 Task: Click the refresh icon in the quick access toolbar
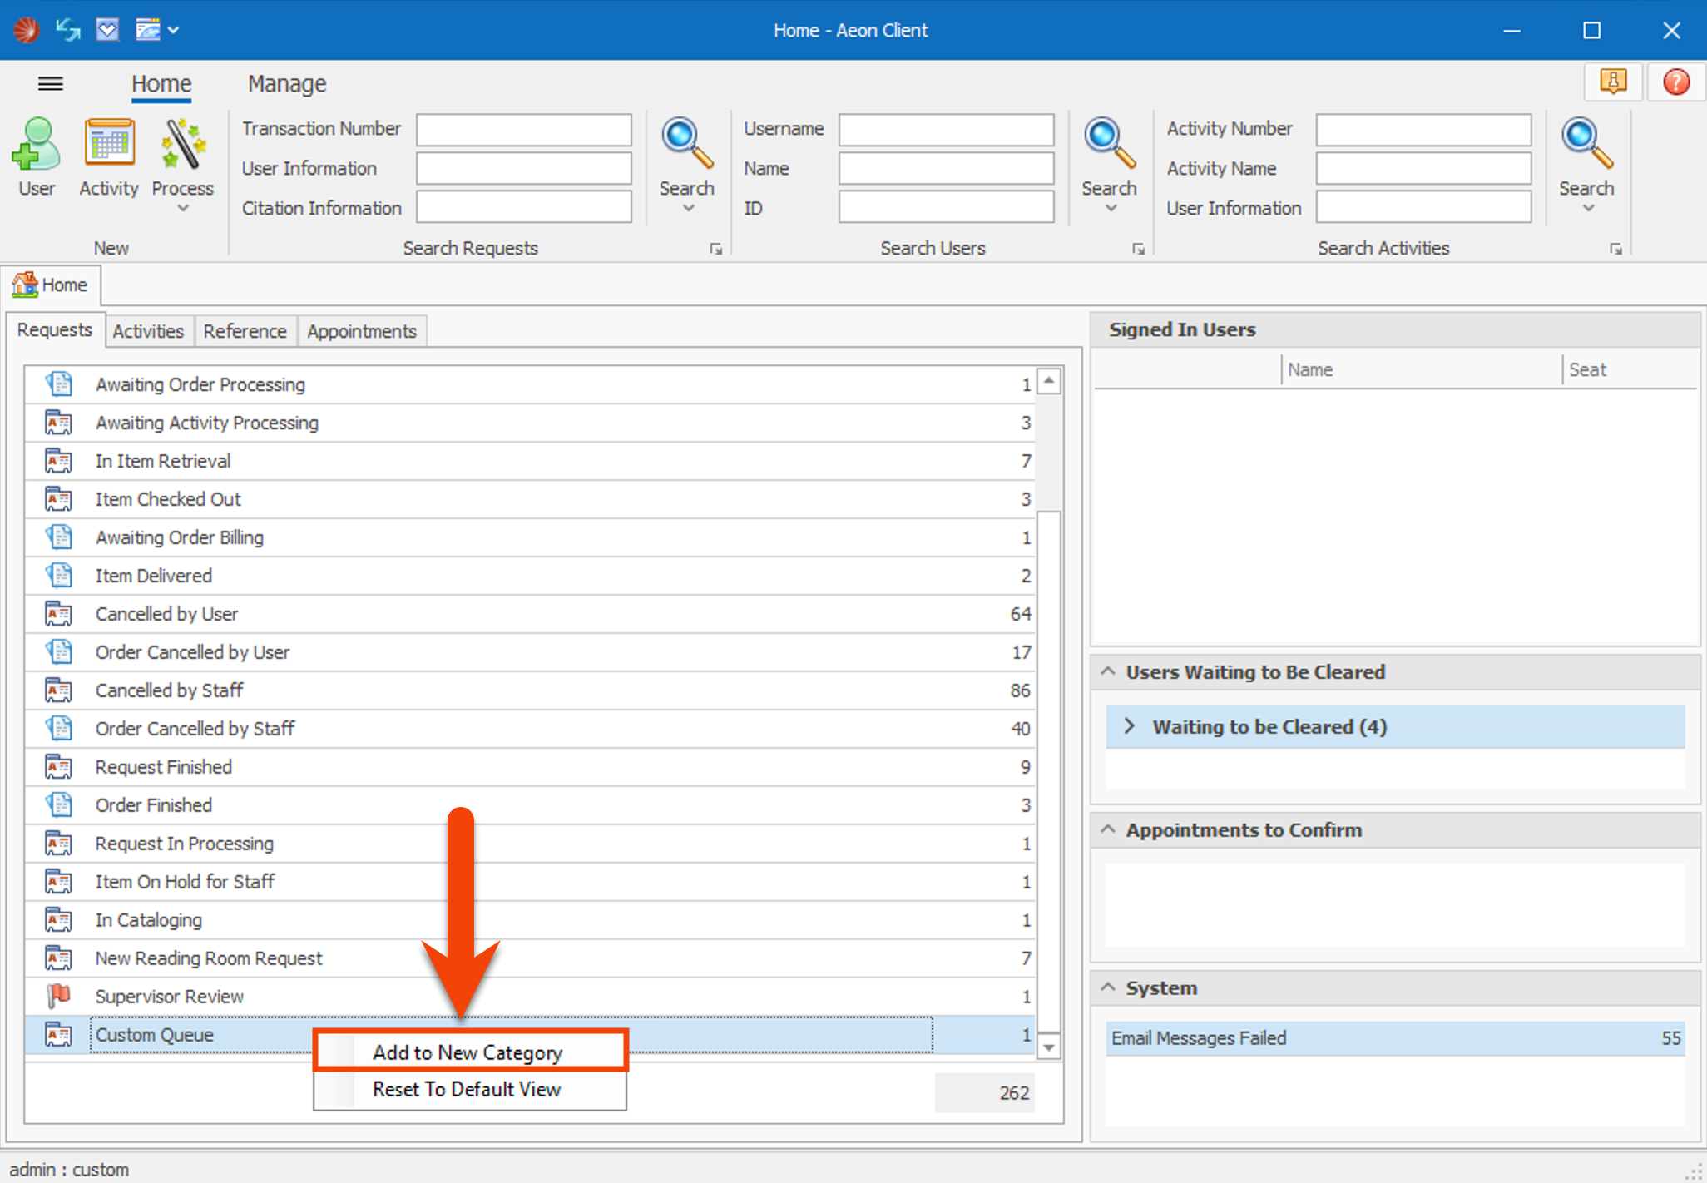tap(67, 29)
